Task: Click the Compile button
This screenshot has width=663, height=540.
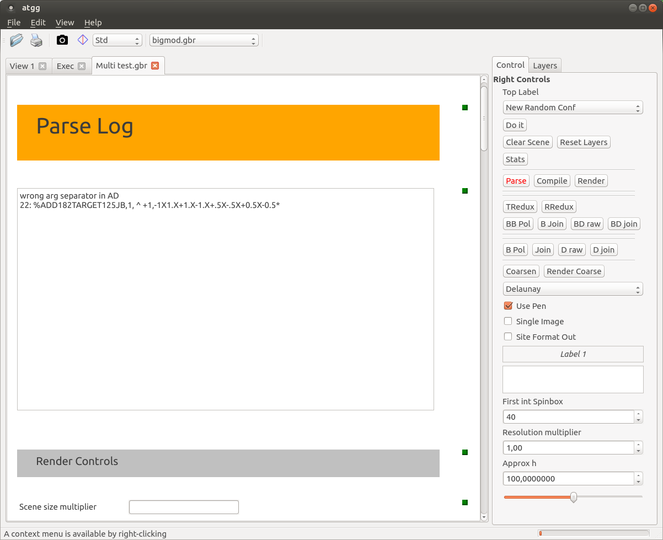Action: coord(552,181)
